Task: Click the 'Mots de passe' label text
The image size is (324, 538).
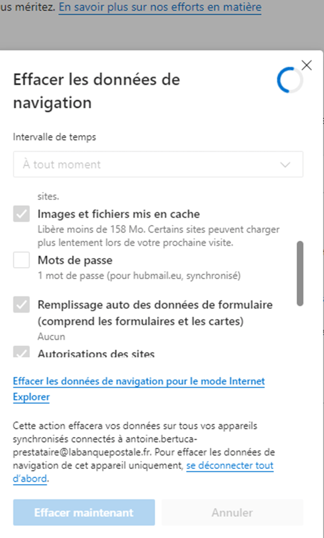Action: click(x=75, y=260)
